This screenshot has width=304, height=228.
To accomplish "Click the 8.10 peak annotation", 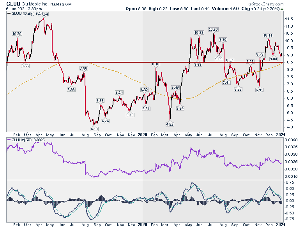I will pos(156,64).
